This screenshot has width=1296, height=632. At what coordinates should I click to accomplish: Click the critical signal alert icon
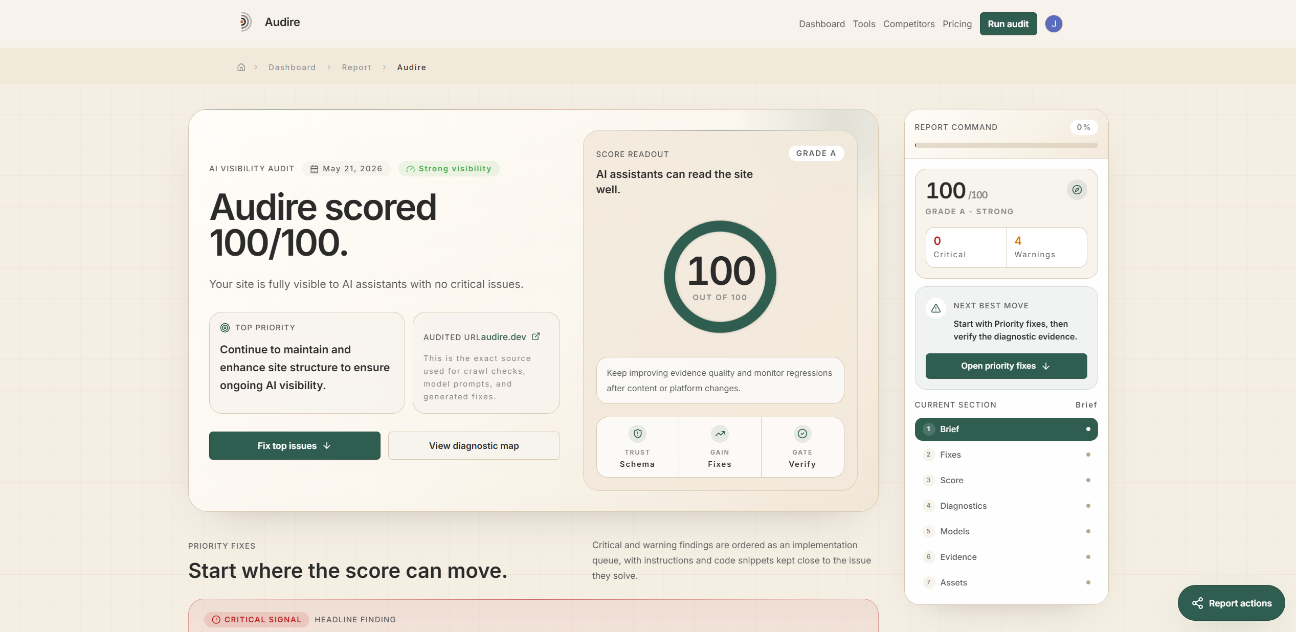tap(216, 620)
